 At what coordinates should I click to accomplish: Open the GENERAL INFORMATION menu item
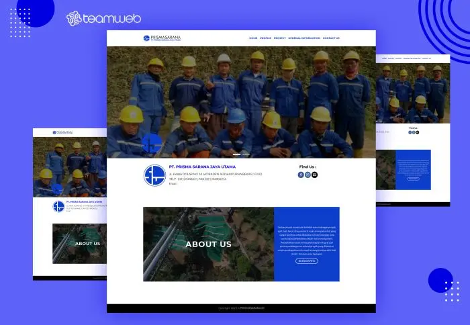[304, 38]
